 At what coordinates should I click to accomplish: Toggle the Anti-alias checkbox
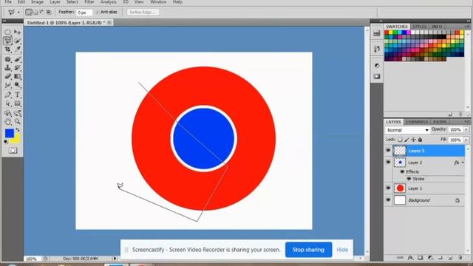[98, 12]
